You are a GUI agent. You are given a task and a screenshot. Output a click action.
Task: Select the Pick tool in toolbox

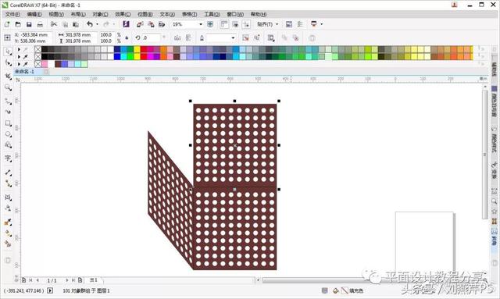coord(8,52)
